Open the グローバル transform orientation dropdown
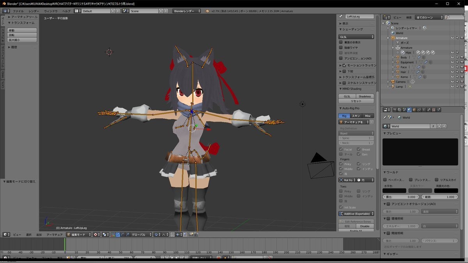Screen dimensions: 468x263 [x=141, y=235]
